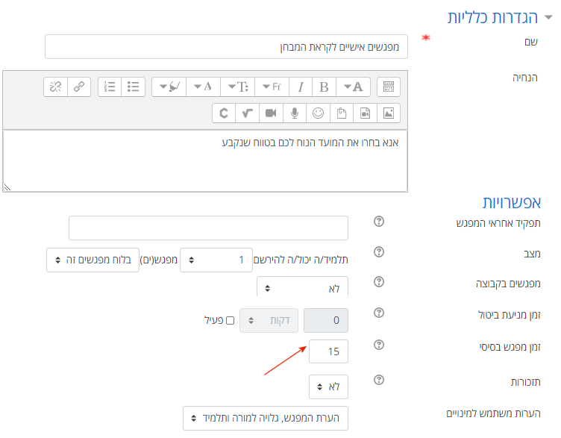Open the בלוח מפגשים זה dropdown
Screen dimensions: 561x438
point(93,260)
